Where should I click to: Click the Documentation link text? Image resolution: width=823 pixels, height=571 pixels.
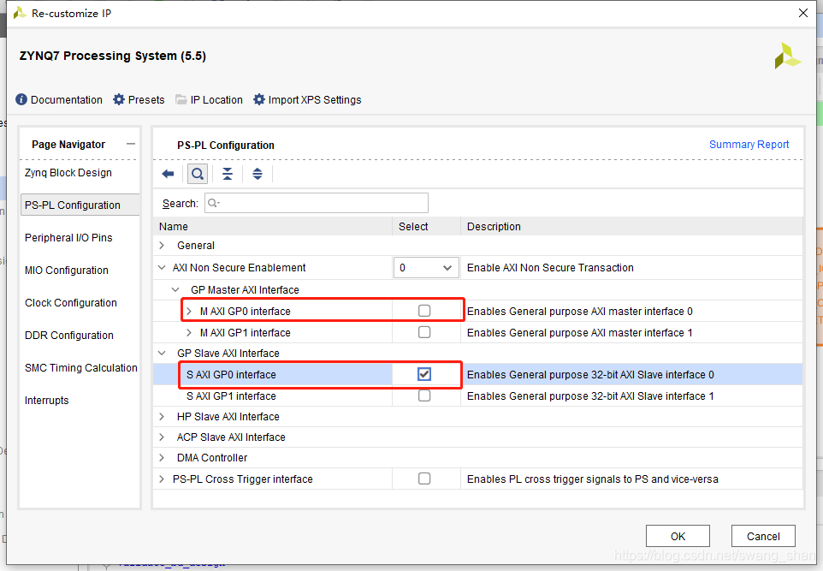coord(67,100)
